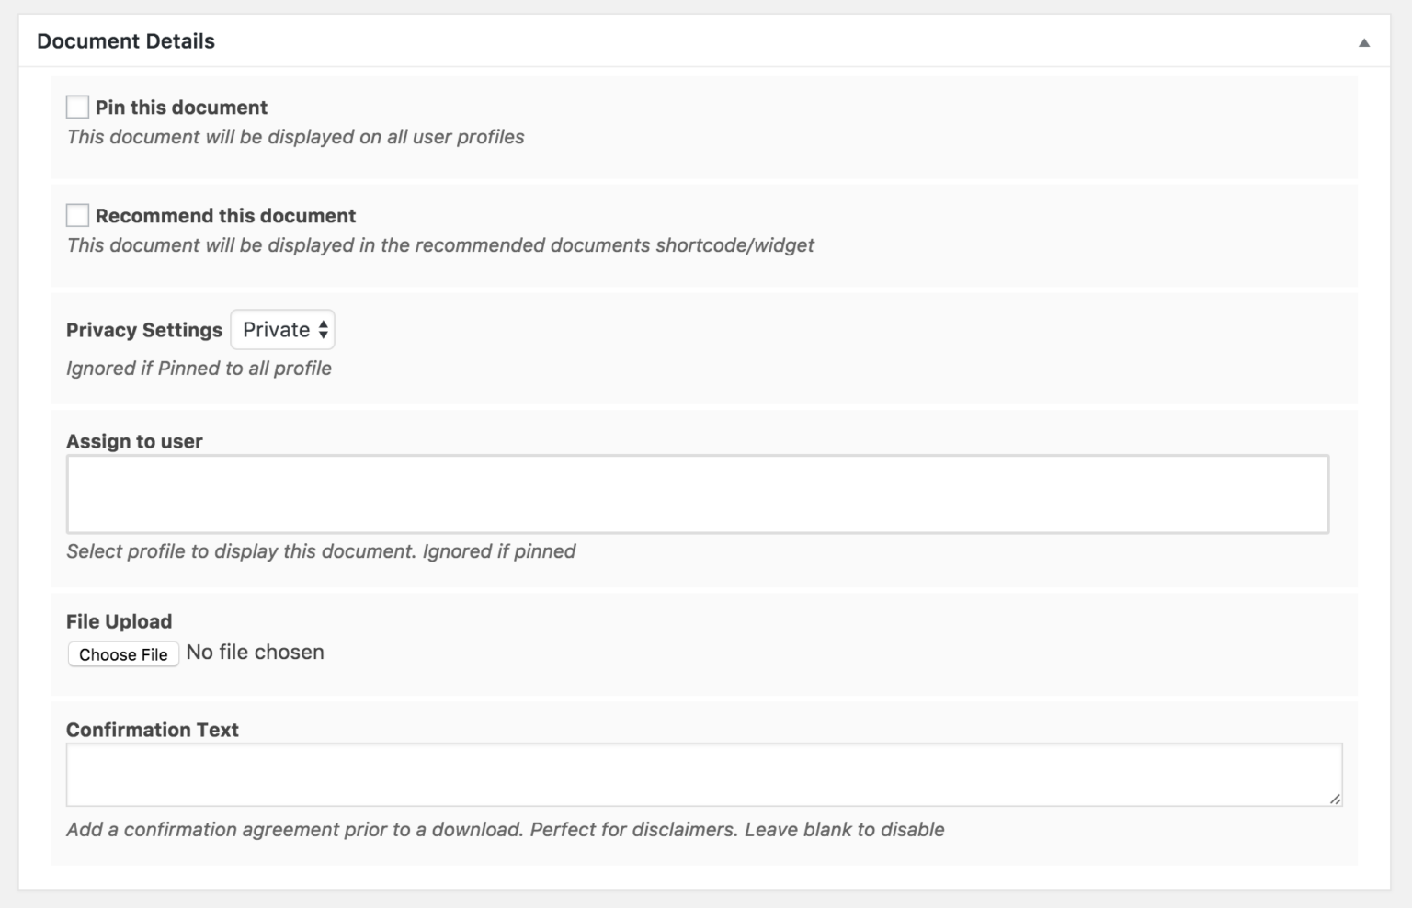Click the "Privacy Settings" label
1412x908 pixels.
143,329
